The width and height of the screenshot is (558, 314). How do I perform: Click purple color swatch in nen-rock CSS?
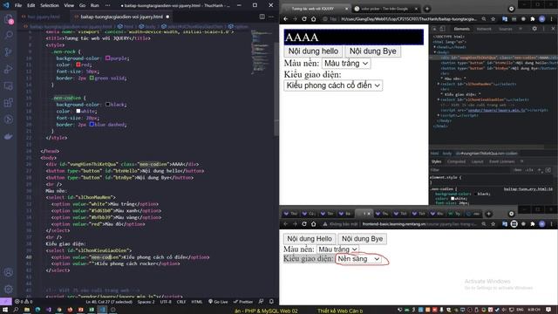coord(107,58)
